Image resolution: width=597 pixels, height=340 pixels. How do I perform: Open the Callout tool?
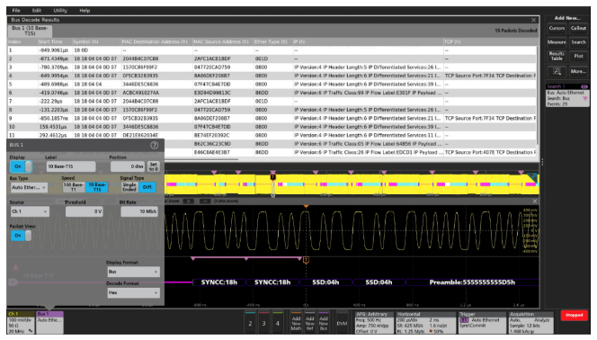(x=578, y=28)
